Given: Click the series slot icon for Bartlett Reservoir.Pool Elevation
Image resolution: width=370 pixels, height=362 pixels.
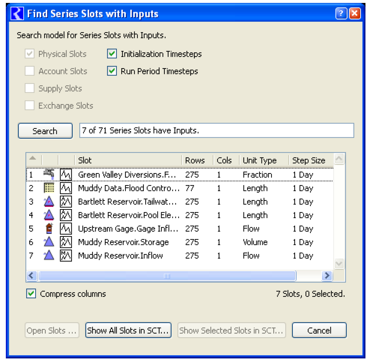Looking at the screenshot, I should click(66, 215).
